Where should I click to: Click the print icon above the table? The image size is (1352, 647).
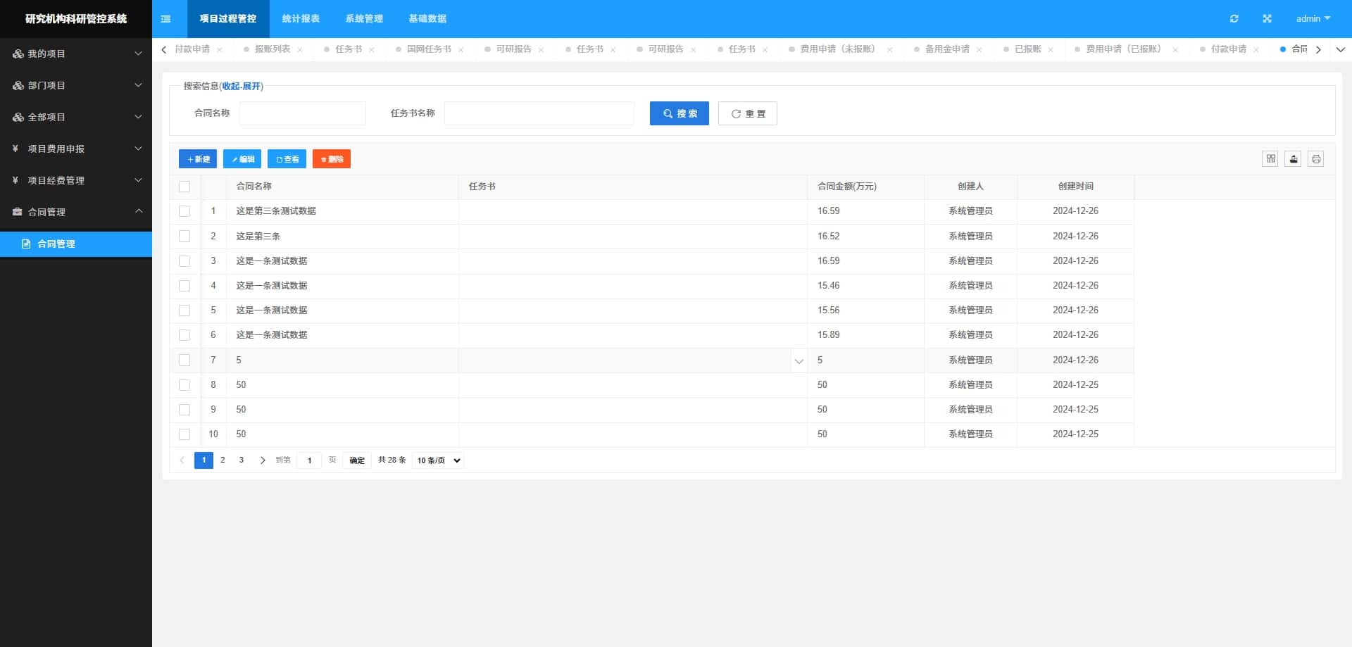(1315, 159)
